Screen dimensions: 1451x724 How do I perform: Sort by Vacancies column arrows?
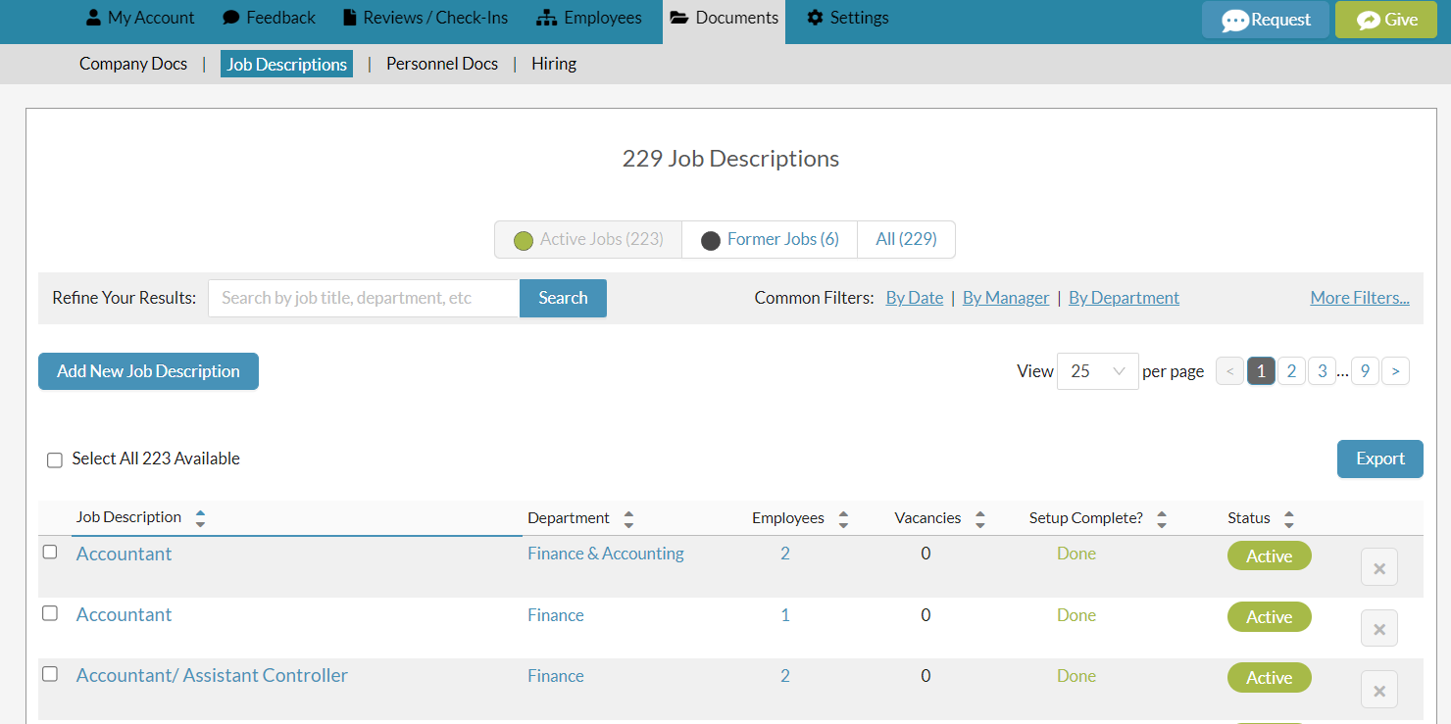pyautogui.click(x=979, y=519)
